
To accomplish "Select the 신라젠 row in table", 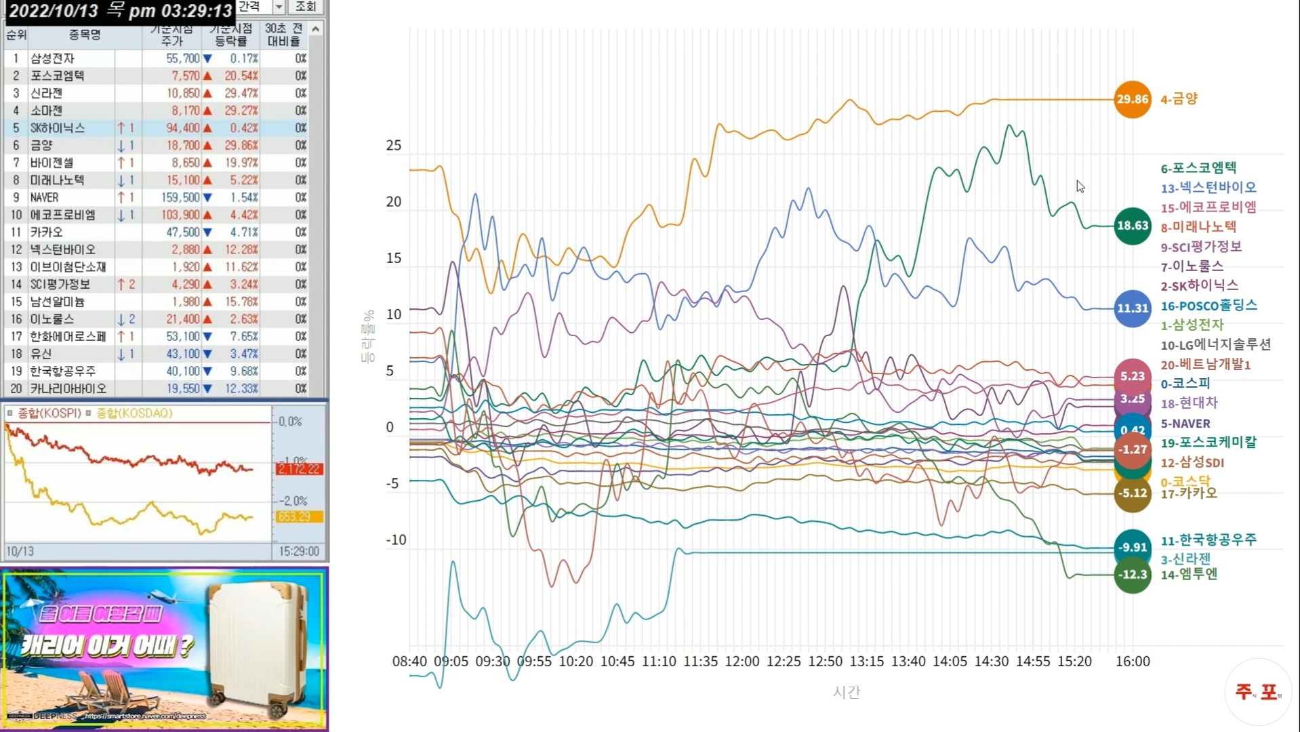I will 156,93.
